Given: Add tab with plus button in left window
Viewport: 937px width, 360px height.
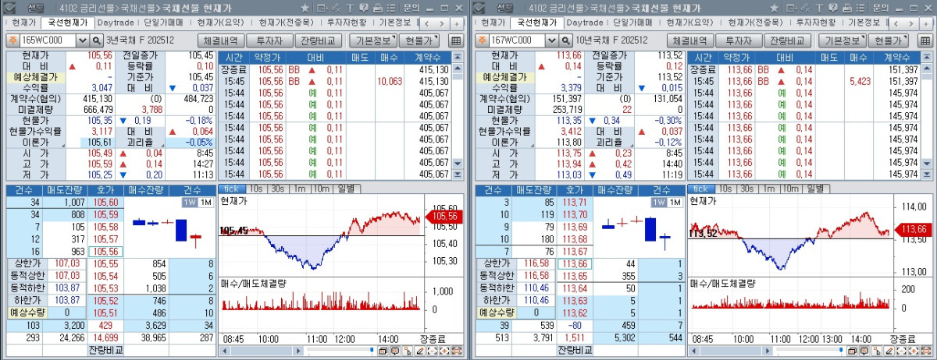Looking at the screenshot, I should pos(457,24).
